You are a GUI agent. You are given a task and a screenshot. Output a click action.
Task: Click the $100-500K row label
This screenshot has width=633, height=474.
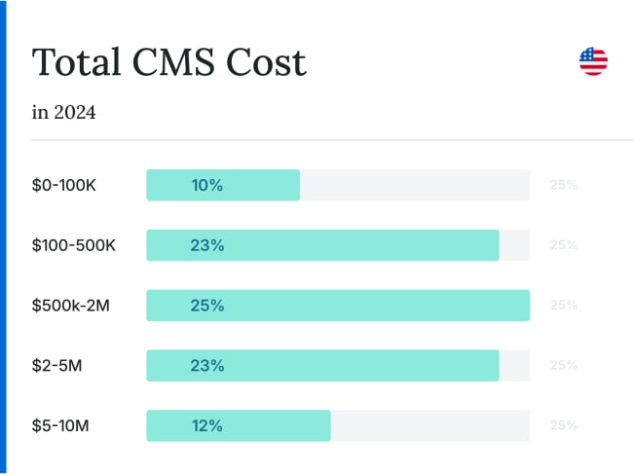click(x=73, y=245)
